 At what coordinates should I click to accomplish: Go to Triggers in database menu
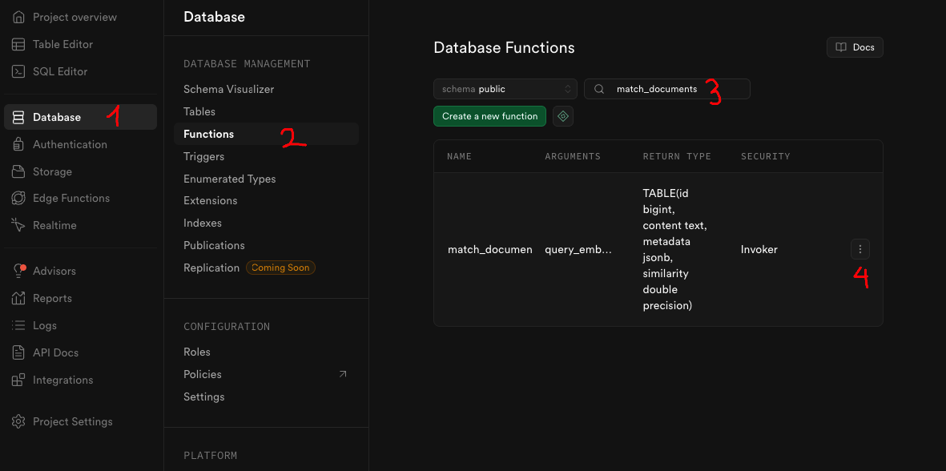[x=203, y=156]
